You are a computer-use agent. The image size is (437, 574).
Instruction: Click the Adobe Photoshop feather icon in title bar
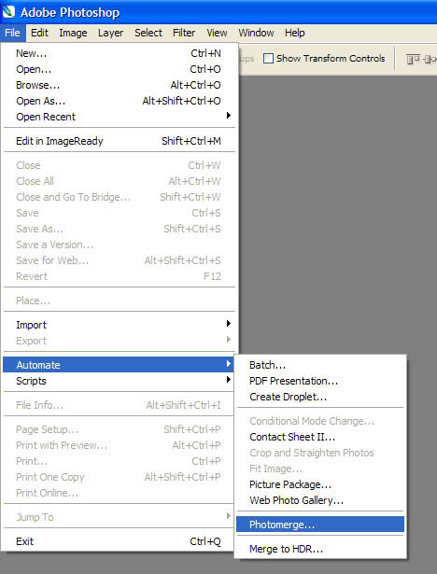click(x=8, y=12)
